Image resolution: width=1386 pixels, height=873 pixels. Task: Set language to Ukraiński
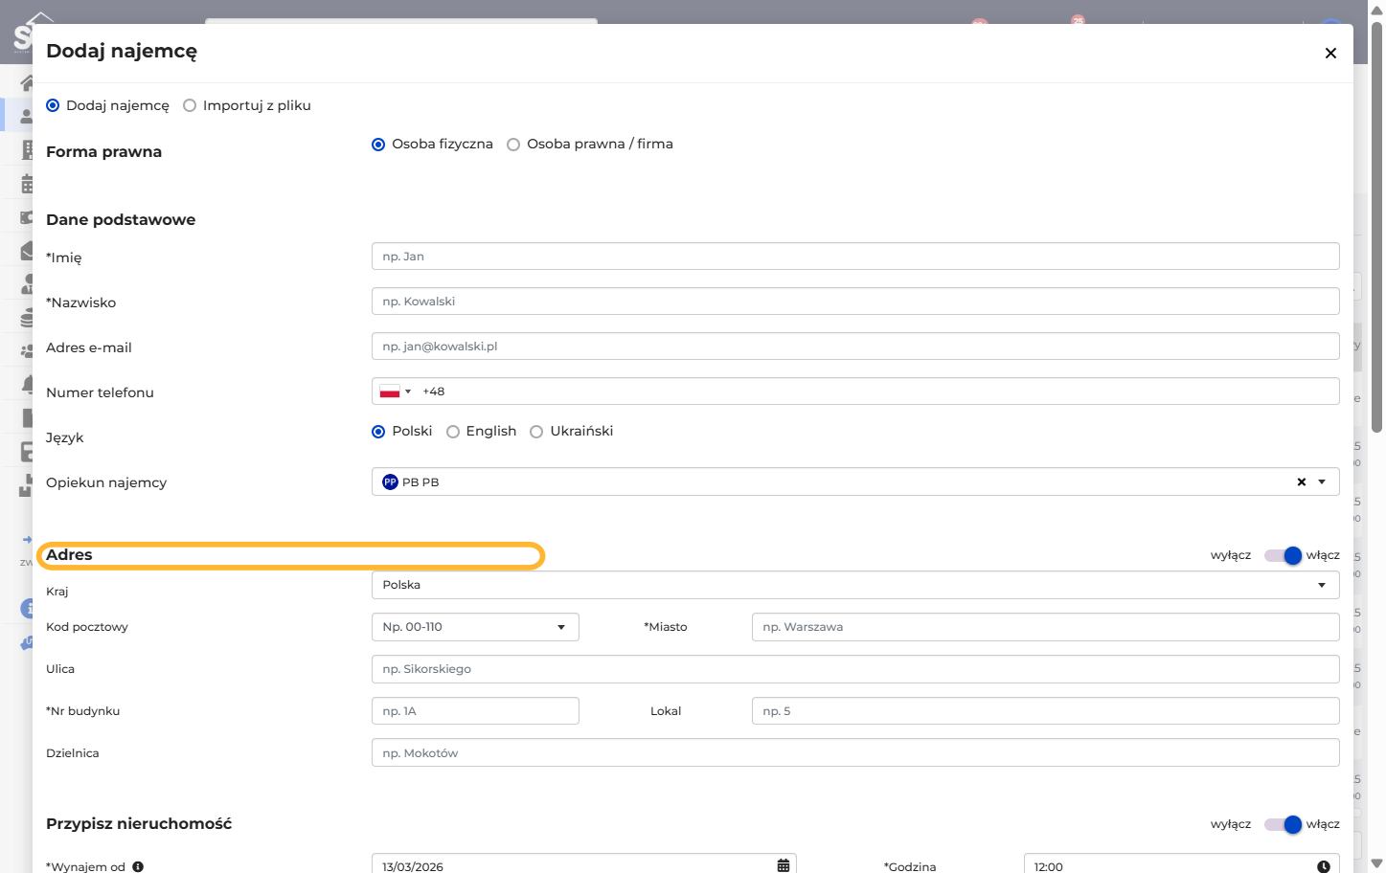536,432
